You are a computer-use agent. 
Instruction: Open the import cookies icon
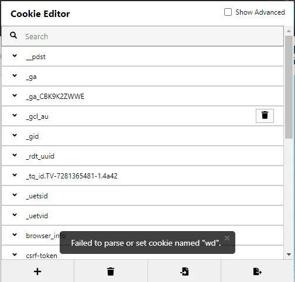pyautogui.click(x=184, y=271)
